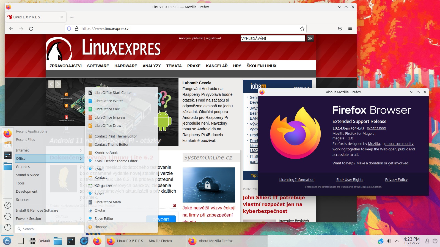Viewport: 440px width, 247px height.
Task: Open Mageia Control Center from taskbar
Action: click(84, 241)
